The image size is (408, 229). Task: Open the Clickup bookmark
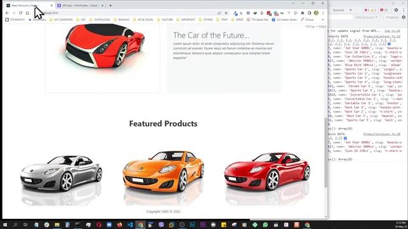coord(307,20)
